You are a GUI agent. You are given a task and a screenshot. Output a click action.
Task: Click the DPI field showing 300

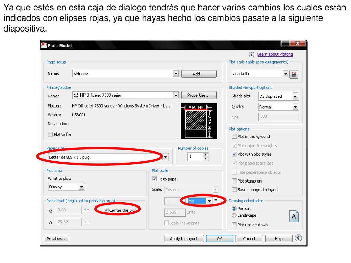(278, 117)
